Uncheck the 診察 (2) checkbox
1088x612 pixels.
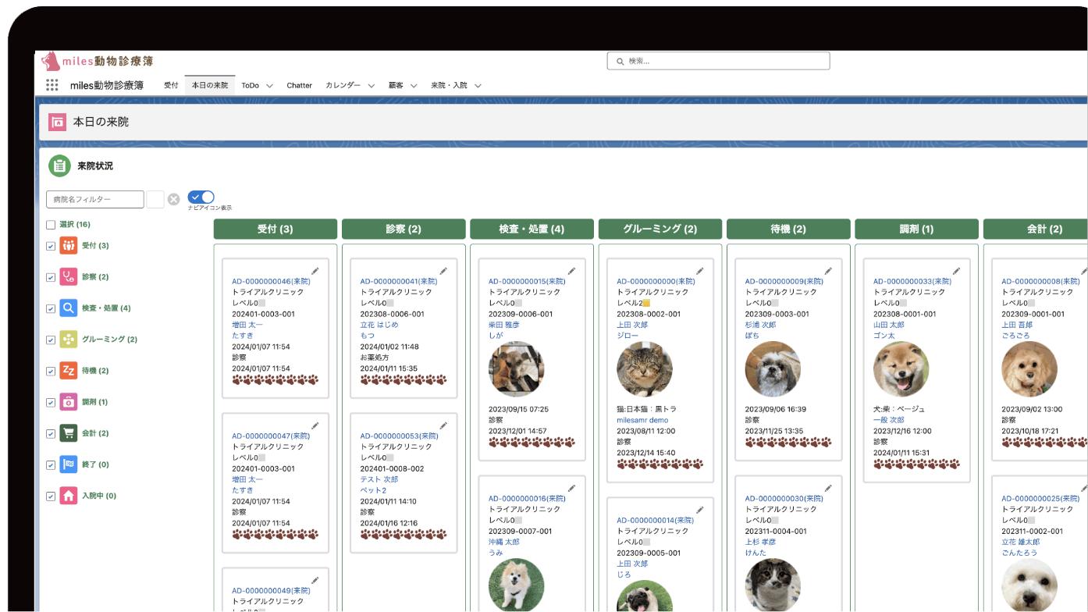pos(51,277)
